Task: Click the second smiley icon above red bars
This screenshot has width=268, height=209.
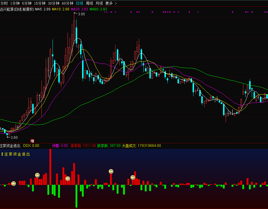Action: pos(37,175)
